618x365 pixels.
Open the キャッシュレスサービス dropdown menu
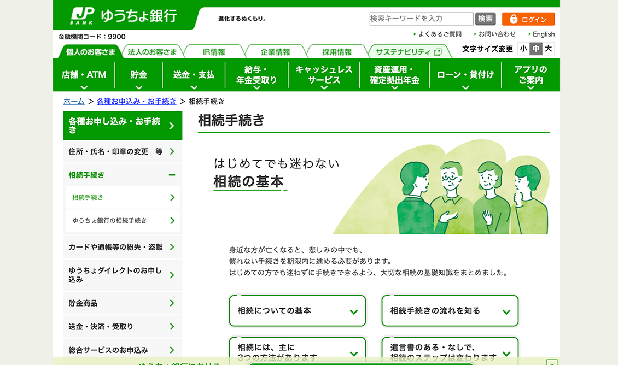[x=324, y=75]
